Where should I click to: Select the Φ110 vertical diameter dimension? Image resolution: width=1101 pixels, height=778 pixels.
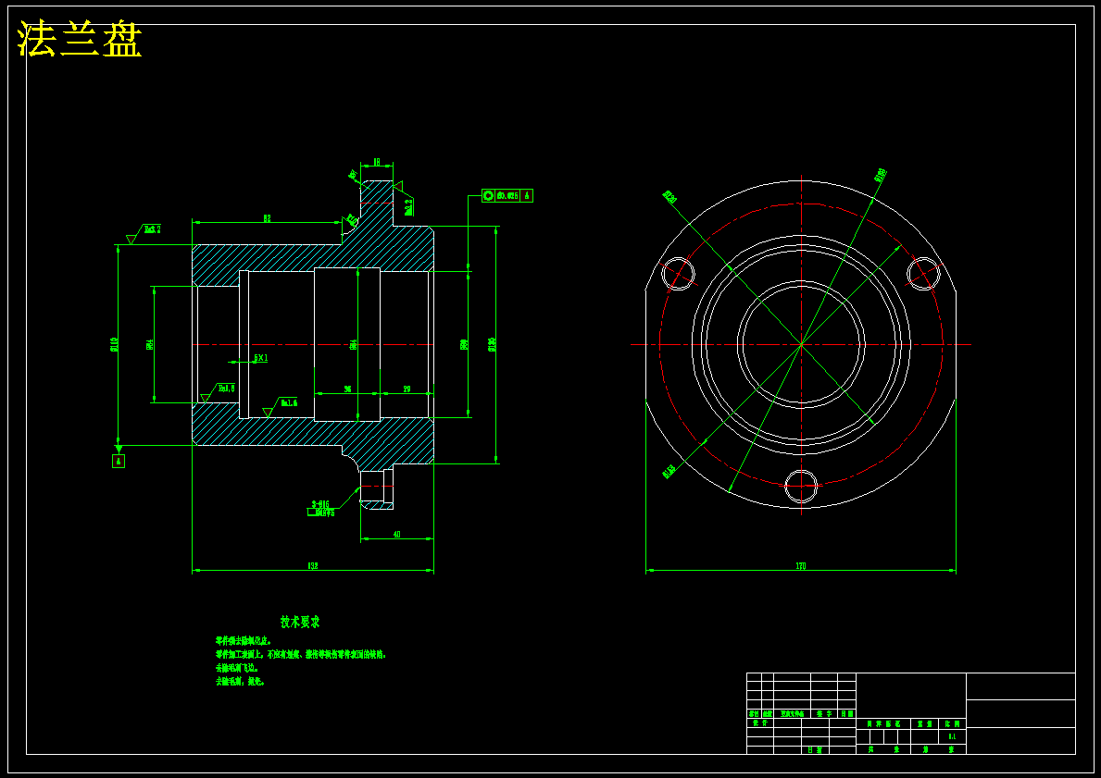(x=114, y=344)
